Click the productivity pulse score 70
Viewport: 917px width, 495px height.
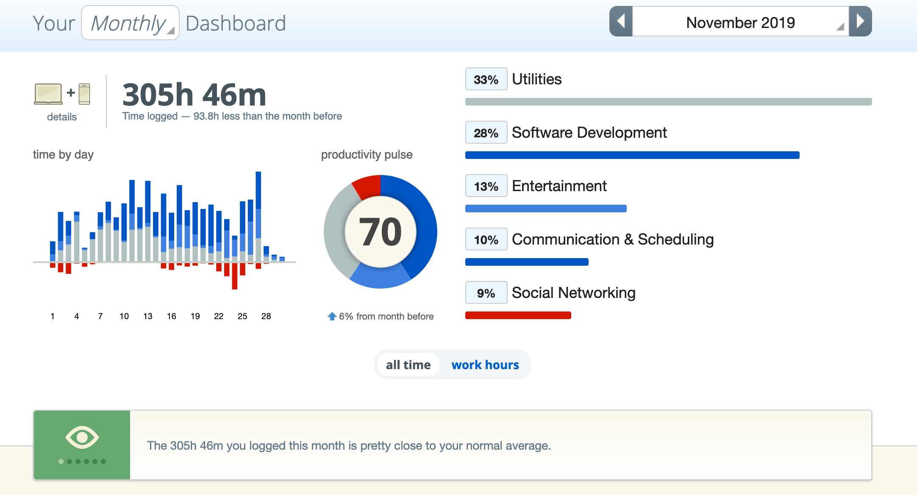click(x=380, y=232)
